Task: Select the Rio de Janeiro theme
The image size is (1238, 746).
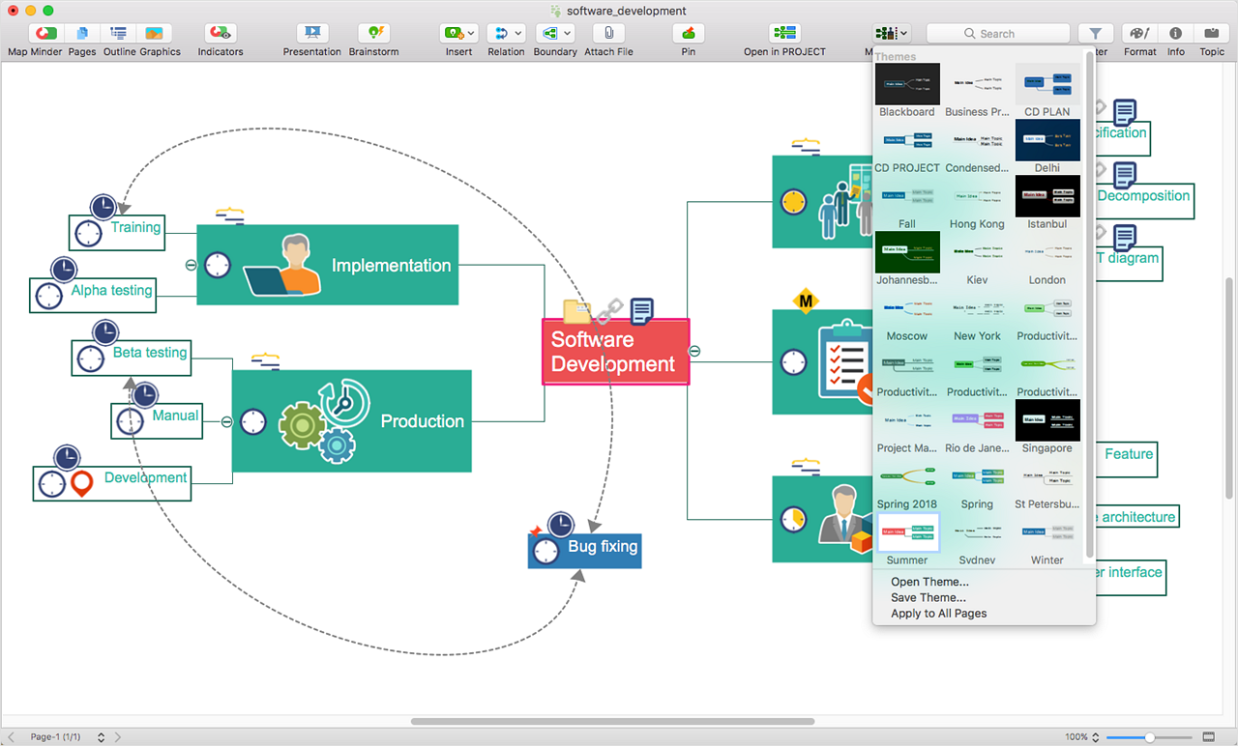Action: [x=977, y=420]
